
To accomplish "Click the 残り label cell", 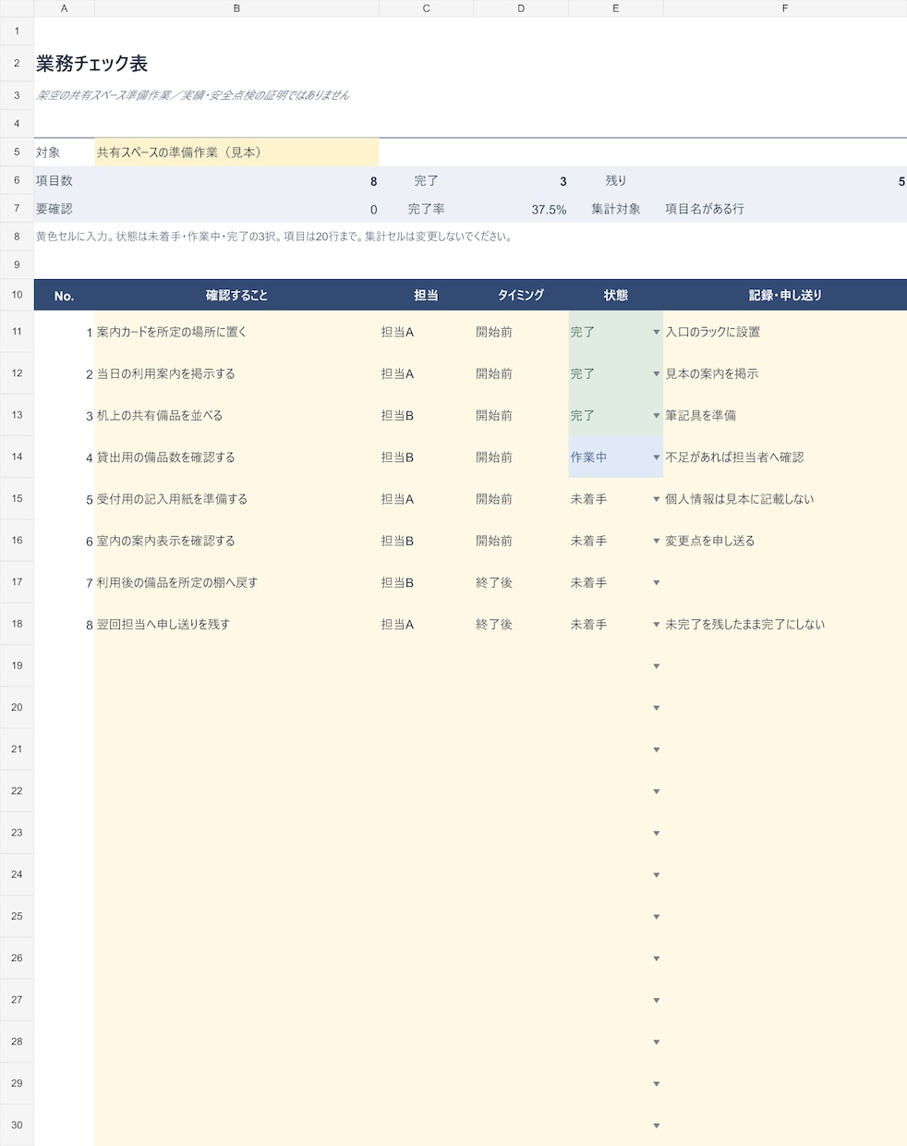I will tap(615, 181).
